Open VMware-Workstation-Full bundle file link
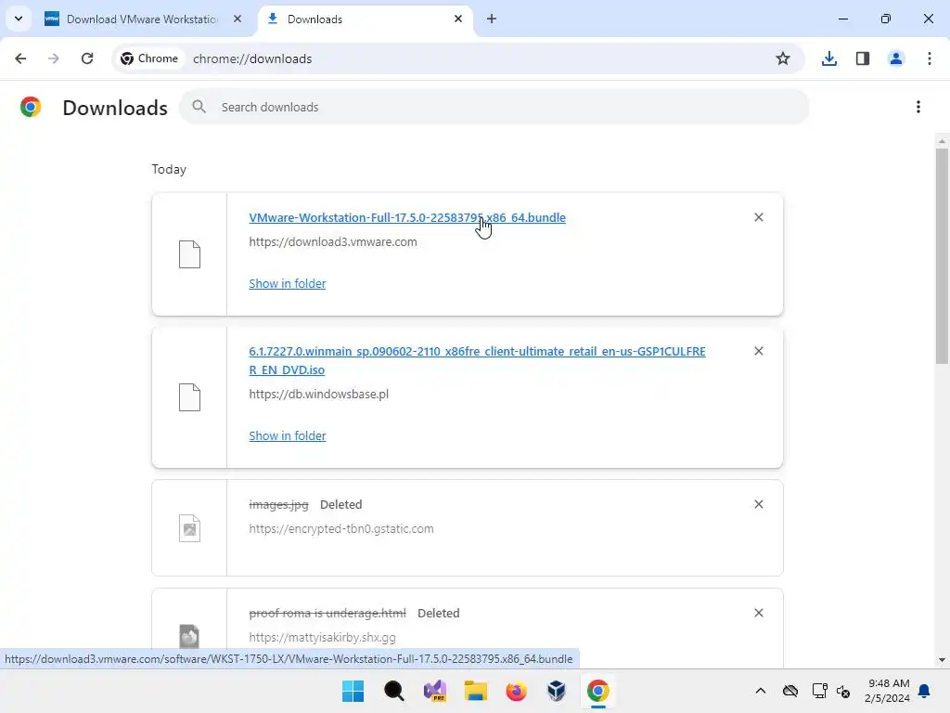Viewport: 950px width, 713px height. (x=407, y=217)
